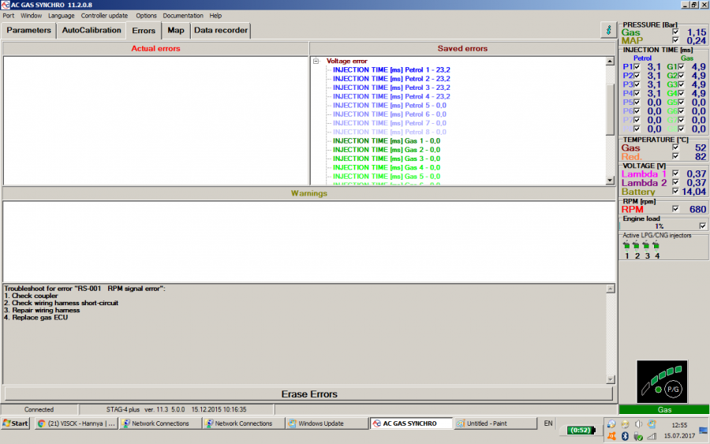Disable the Gas pressure checkbox

tap(675, 32)
